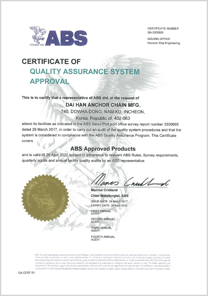Click the 'QUALITY ASSURANCE SYSTEM' heading line
Viewport: 208px width, 296px height.
click(85, 72)
